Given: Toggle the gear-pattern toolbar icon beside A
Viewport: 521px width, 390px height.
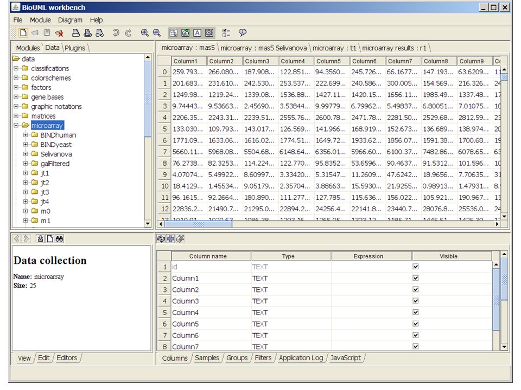Looking at the screenshot, I should (x=209, y=32).
